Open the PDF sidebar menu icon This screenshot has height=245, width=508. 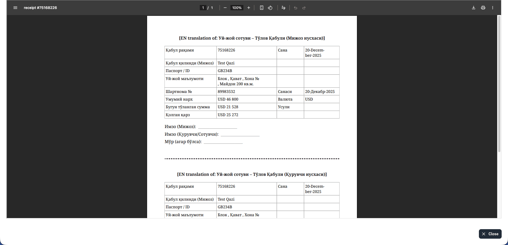tap(15, 8)
